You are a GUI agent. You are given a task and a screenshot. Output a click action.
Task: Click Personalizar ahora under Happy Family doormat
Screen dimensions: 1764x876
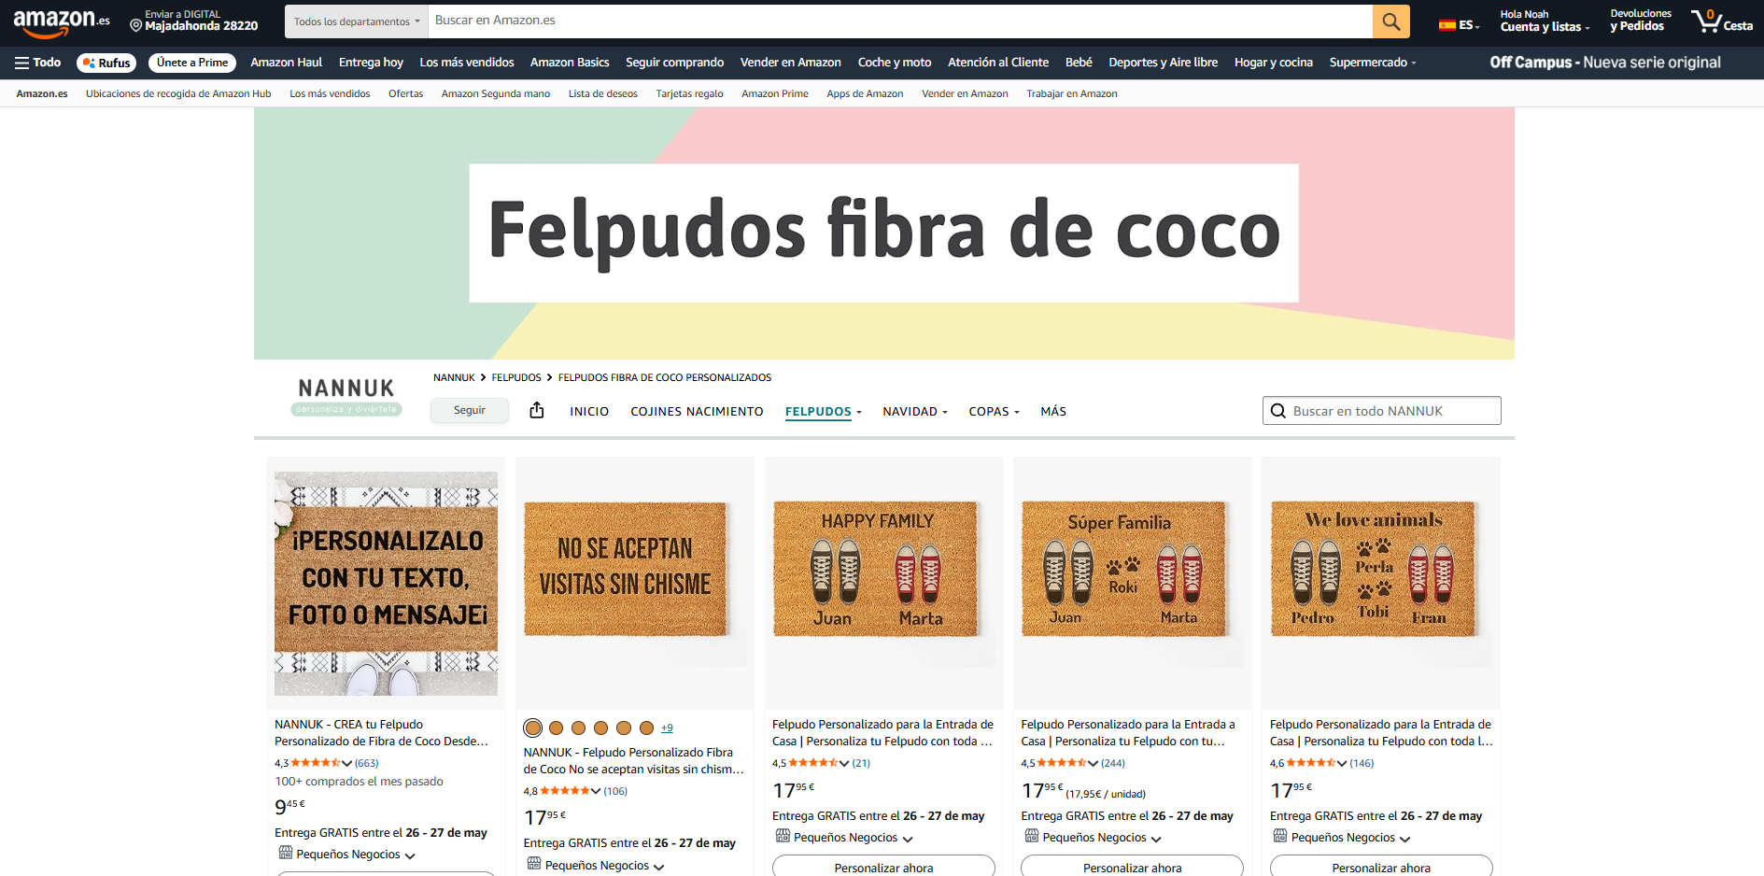coord(883,866)
